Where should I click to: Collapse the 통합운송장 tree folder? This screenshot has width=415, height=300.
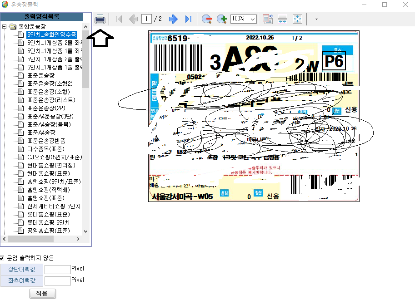click(4, 26)
